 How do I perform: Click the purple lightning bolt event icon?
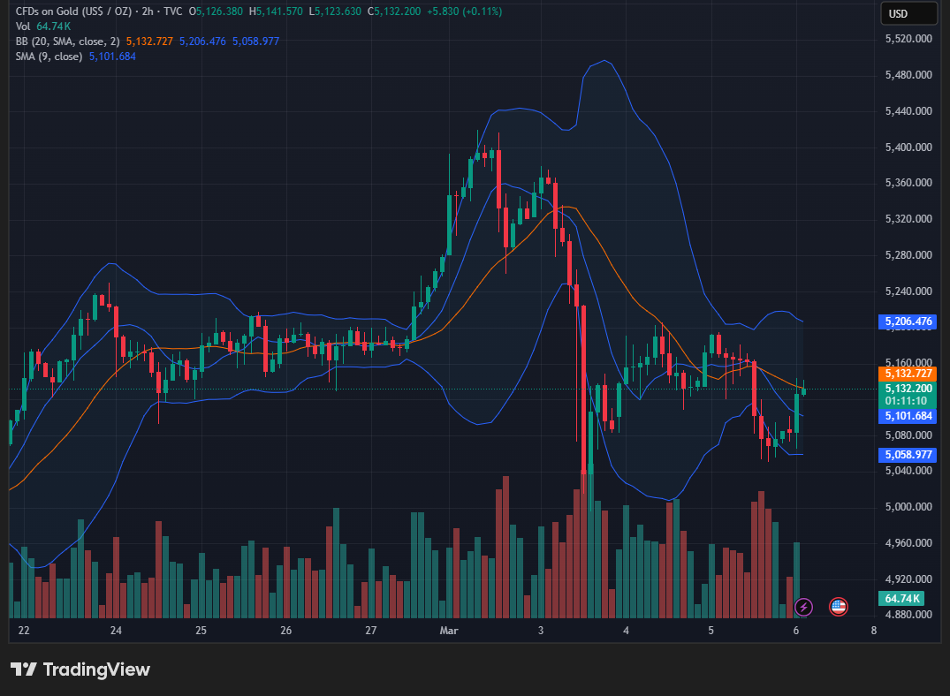click(803, 607)
